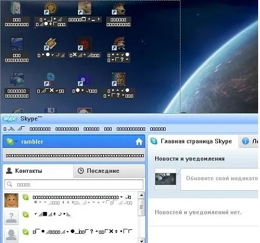The height and width of the screenshot is (243, 260).
Task: Open the Главная страница Skype tab
Action: point(192,141)
